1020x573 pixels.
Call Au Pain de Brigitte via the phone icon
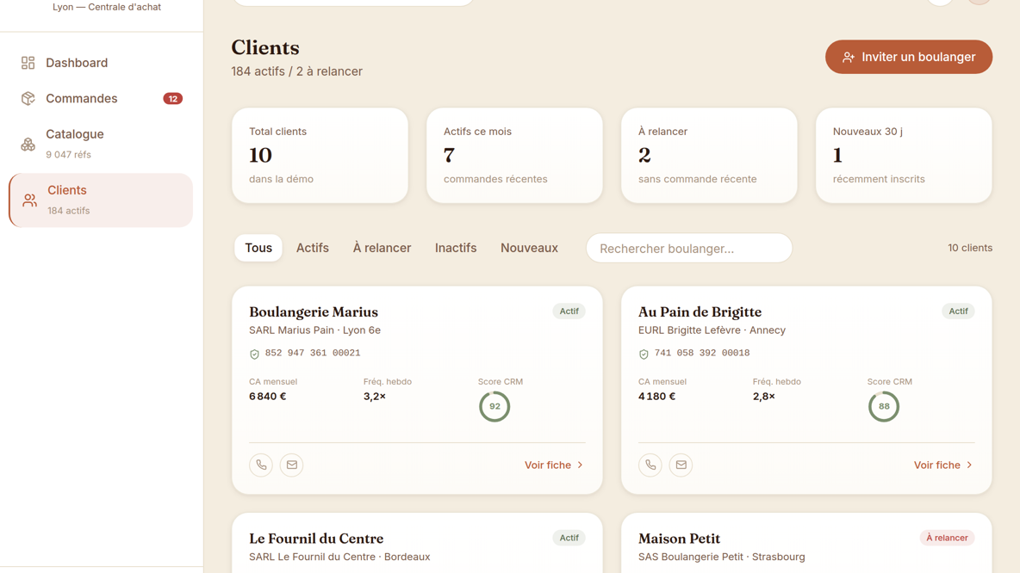650,465
